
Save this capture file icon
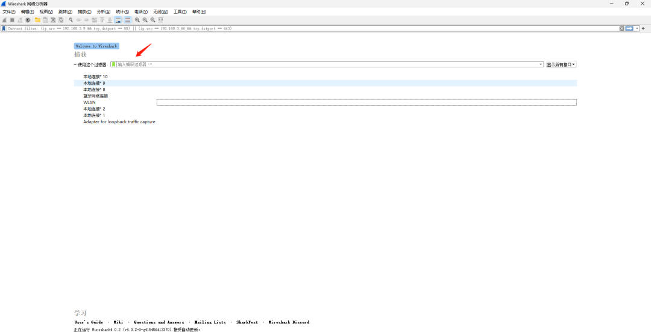click(45, 20)
